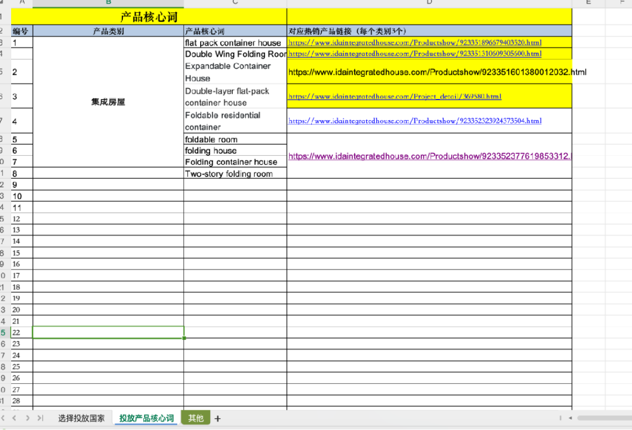
Task: Open the purple visited Productshow link
Action: click(430, 156)
